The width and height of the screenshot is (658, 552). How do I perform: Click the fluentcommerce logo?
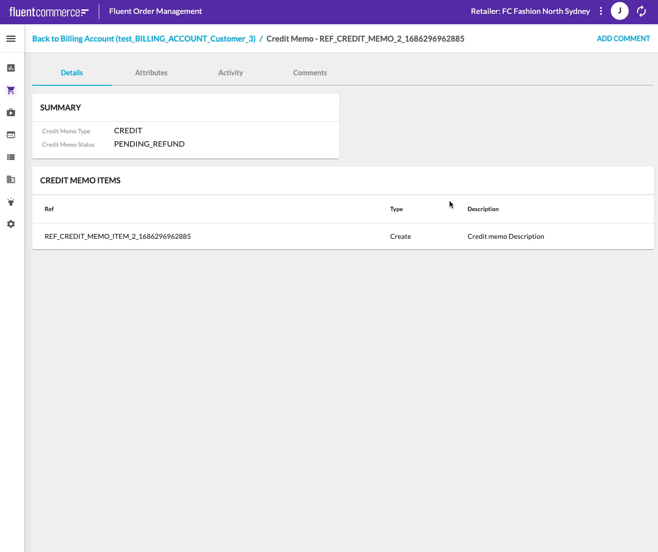[x=49, y=11]
